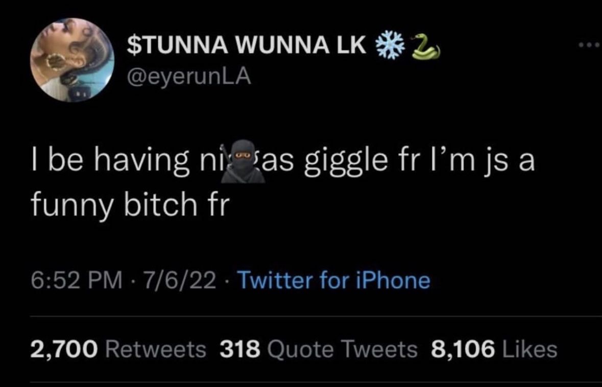Click the 6:52 PM timestamp
The height and width of the screenshot is (387, 602).
click(77, 280)
